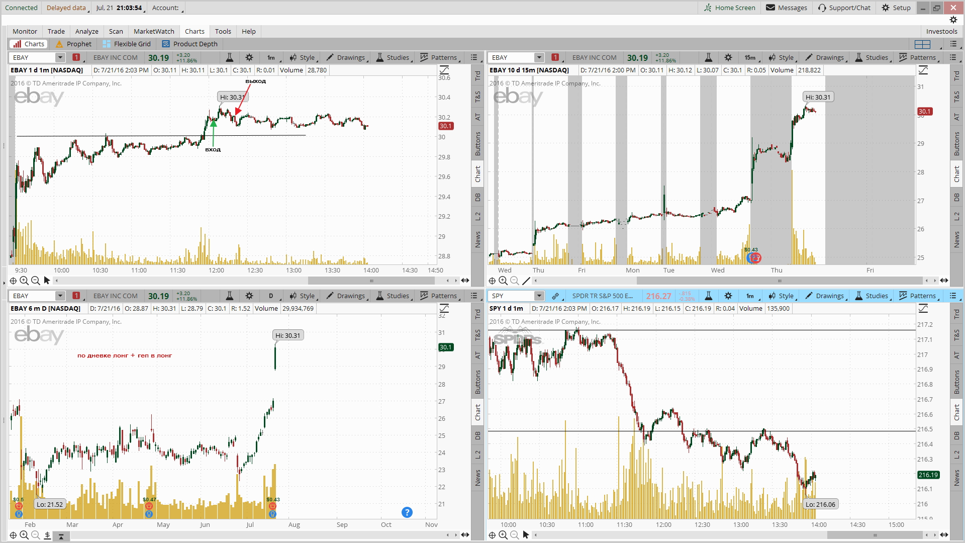Image resolution: width=965 pixels, height=543 pixels.
Task: Switch to the MarketWatch tab
Action: 154,31
